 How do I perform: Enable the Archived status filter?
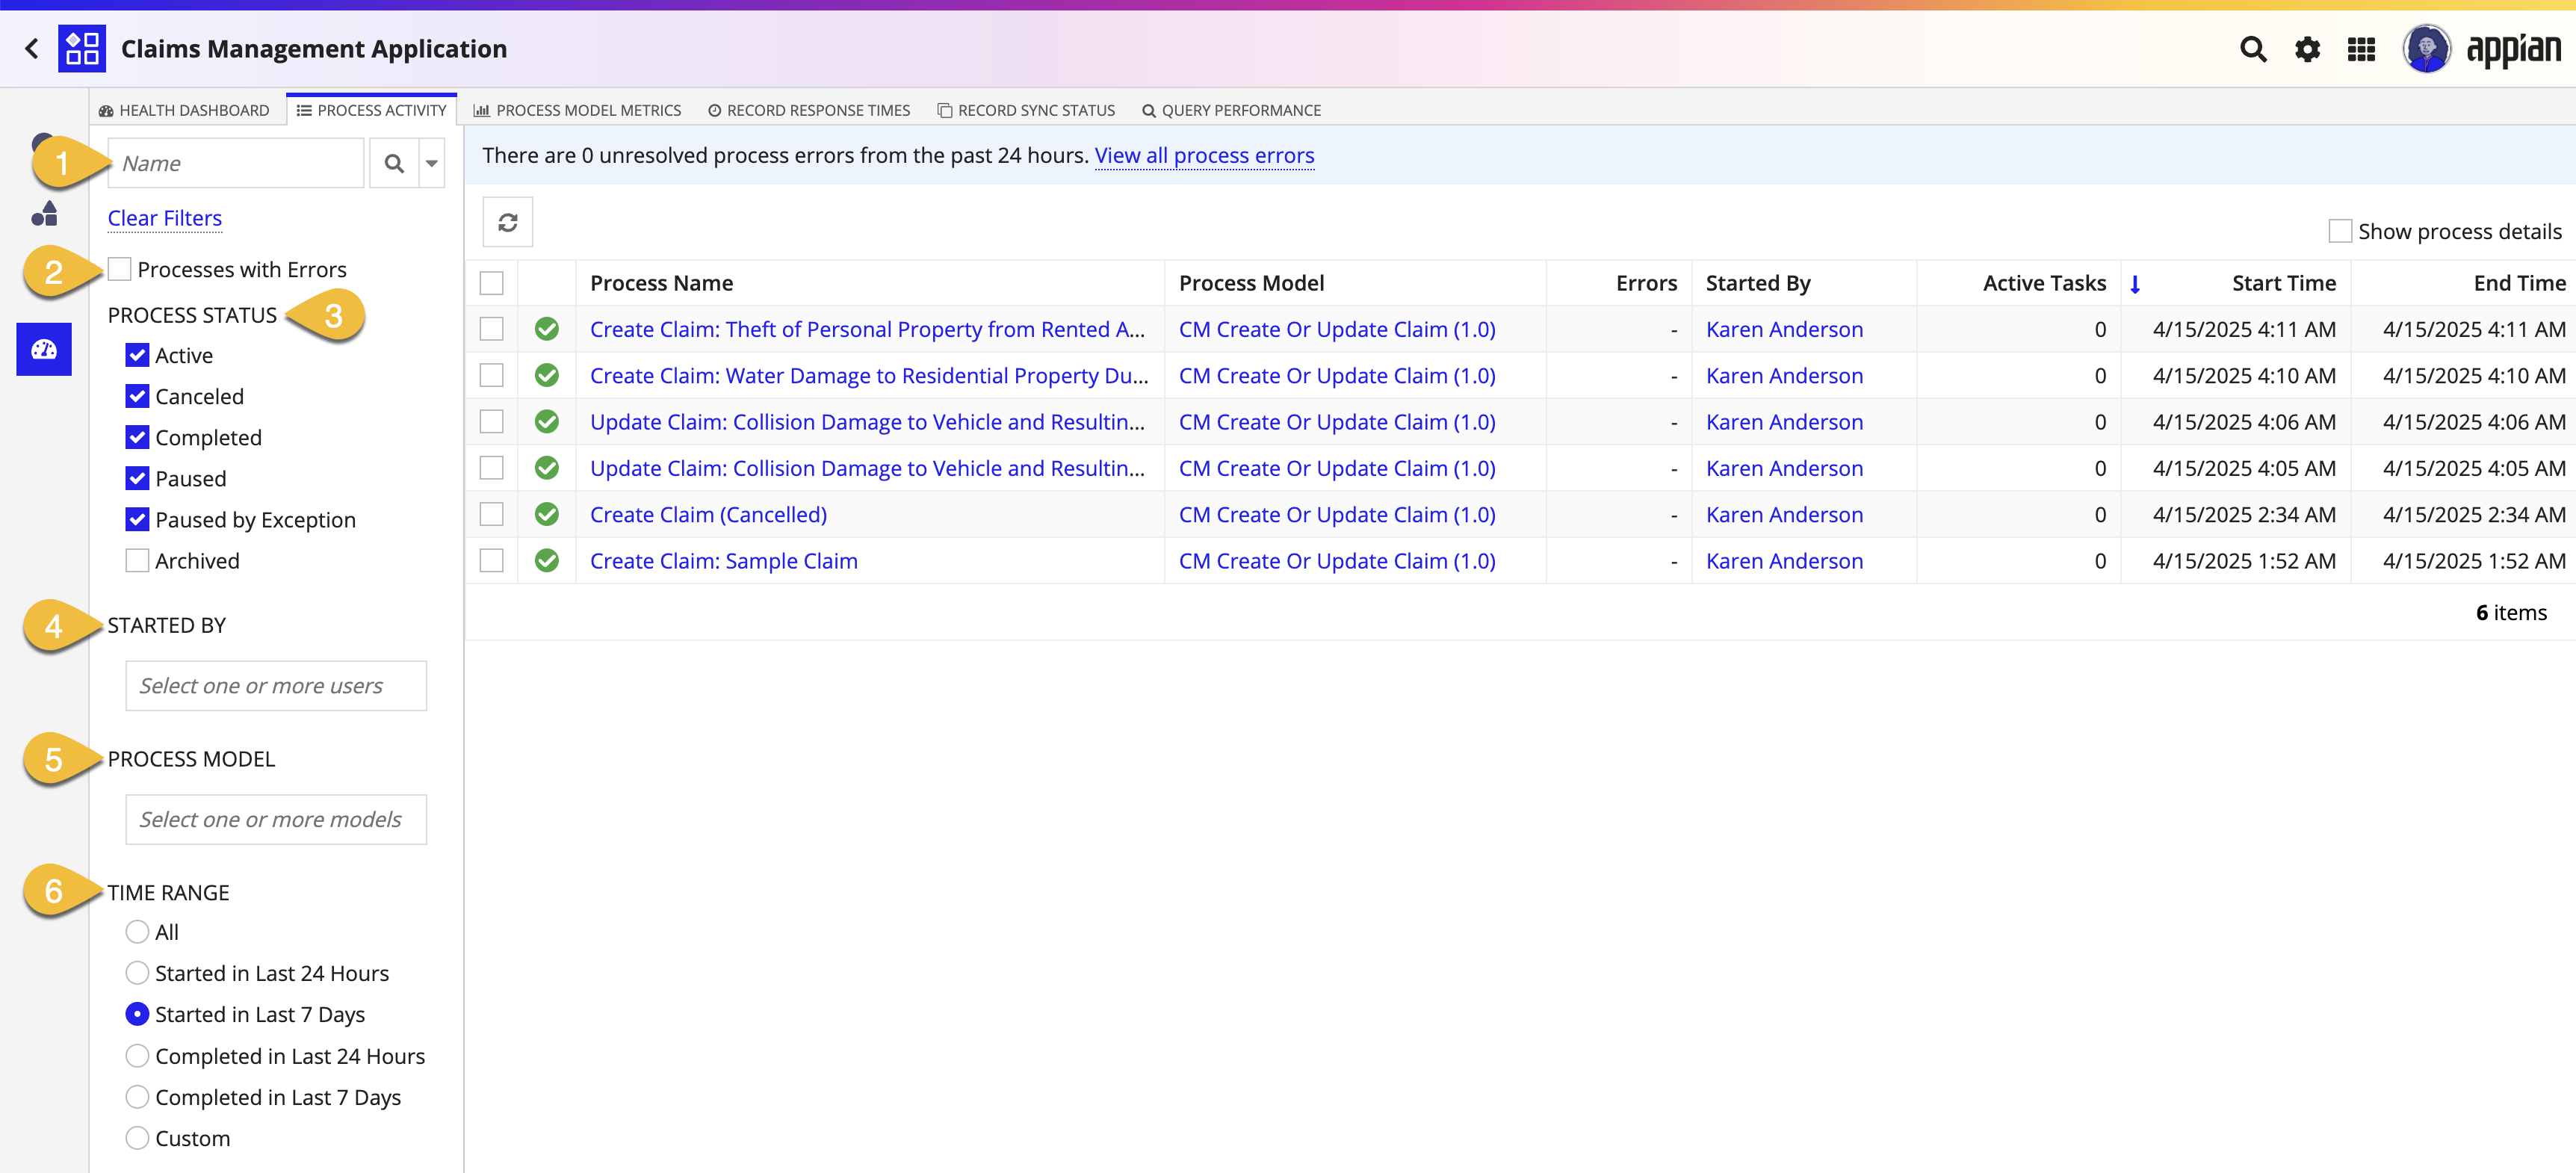[x=137, y=561]
